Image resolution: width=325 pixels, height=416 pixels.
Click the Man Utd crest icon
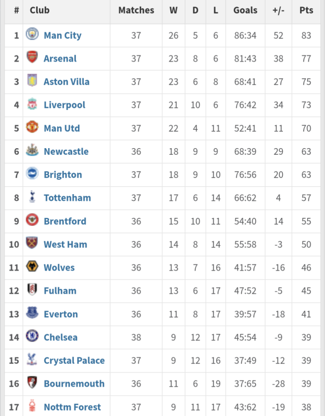click(32, 127)
